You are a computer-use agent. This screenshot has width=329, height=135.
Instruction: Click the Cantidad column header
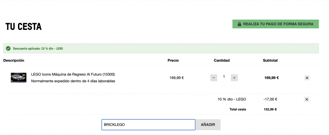click(222, 60)
